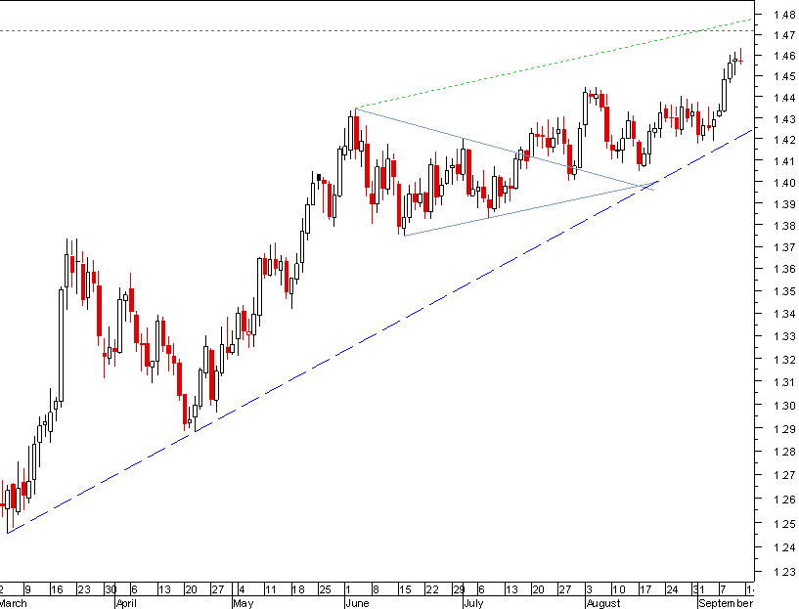799x609 pixels.
Task: Click the 24 date label in August
Action: coord(673,589)
